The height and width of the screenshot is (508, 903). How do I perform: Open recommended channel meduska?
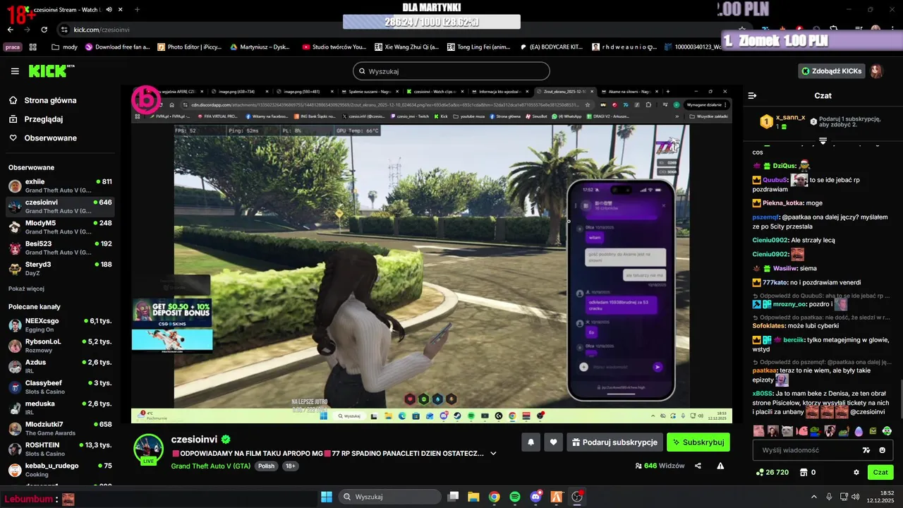[59, 408]
